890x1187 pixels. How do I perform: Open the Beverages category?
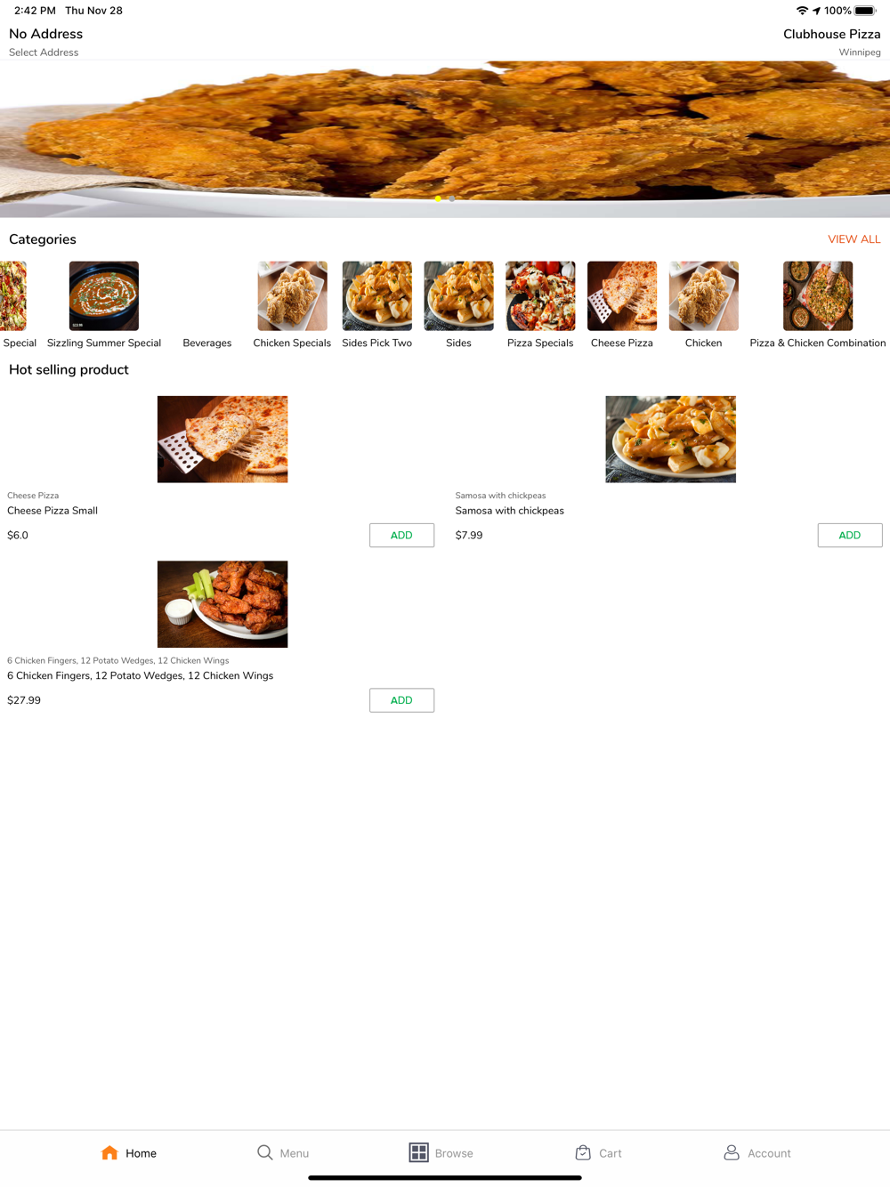(207, 343)
